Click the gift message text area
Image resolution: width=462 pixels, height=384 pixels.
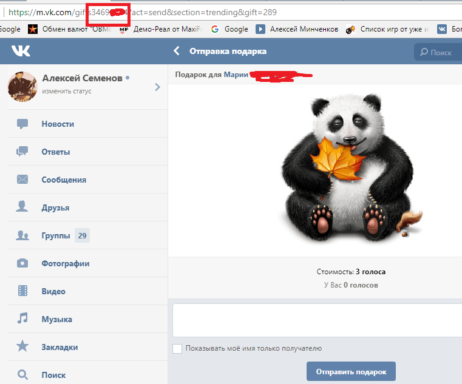point(318,320)
